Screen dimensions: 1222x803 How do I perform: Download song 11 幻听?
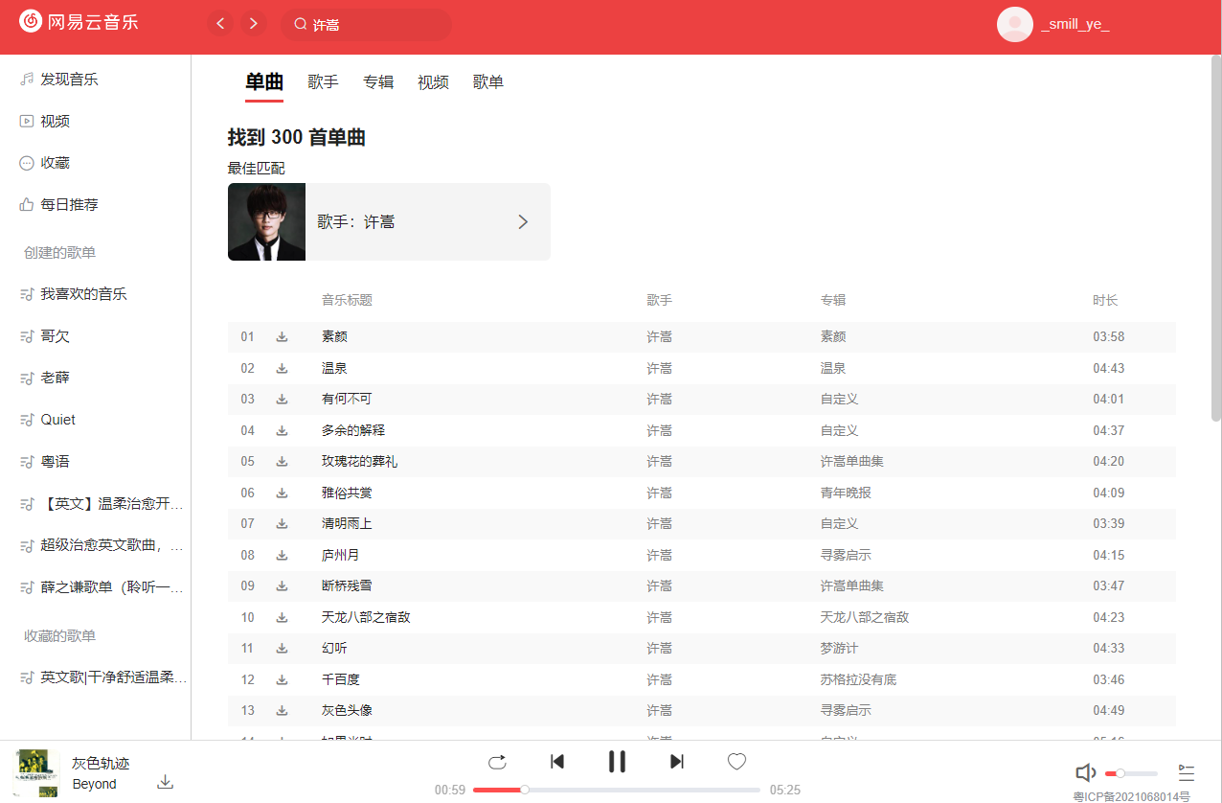point(282,649)
